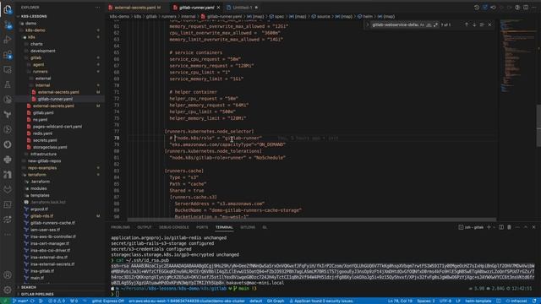Click the helm-template language mode in status bar
541x304 pixels.
pyautogui.click(x=478, y=301)
